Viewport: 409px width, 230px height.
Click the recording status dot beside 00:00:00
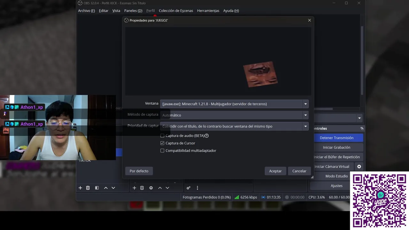click(x=287, y=197)
